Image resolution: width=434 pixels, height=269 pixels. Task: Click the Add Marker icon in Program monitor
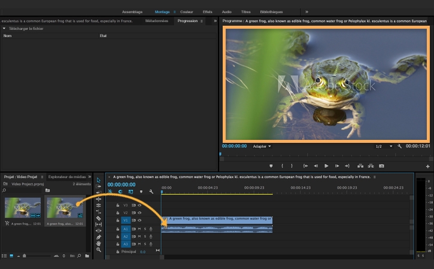[x=271, y=166]
